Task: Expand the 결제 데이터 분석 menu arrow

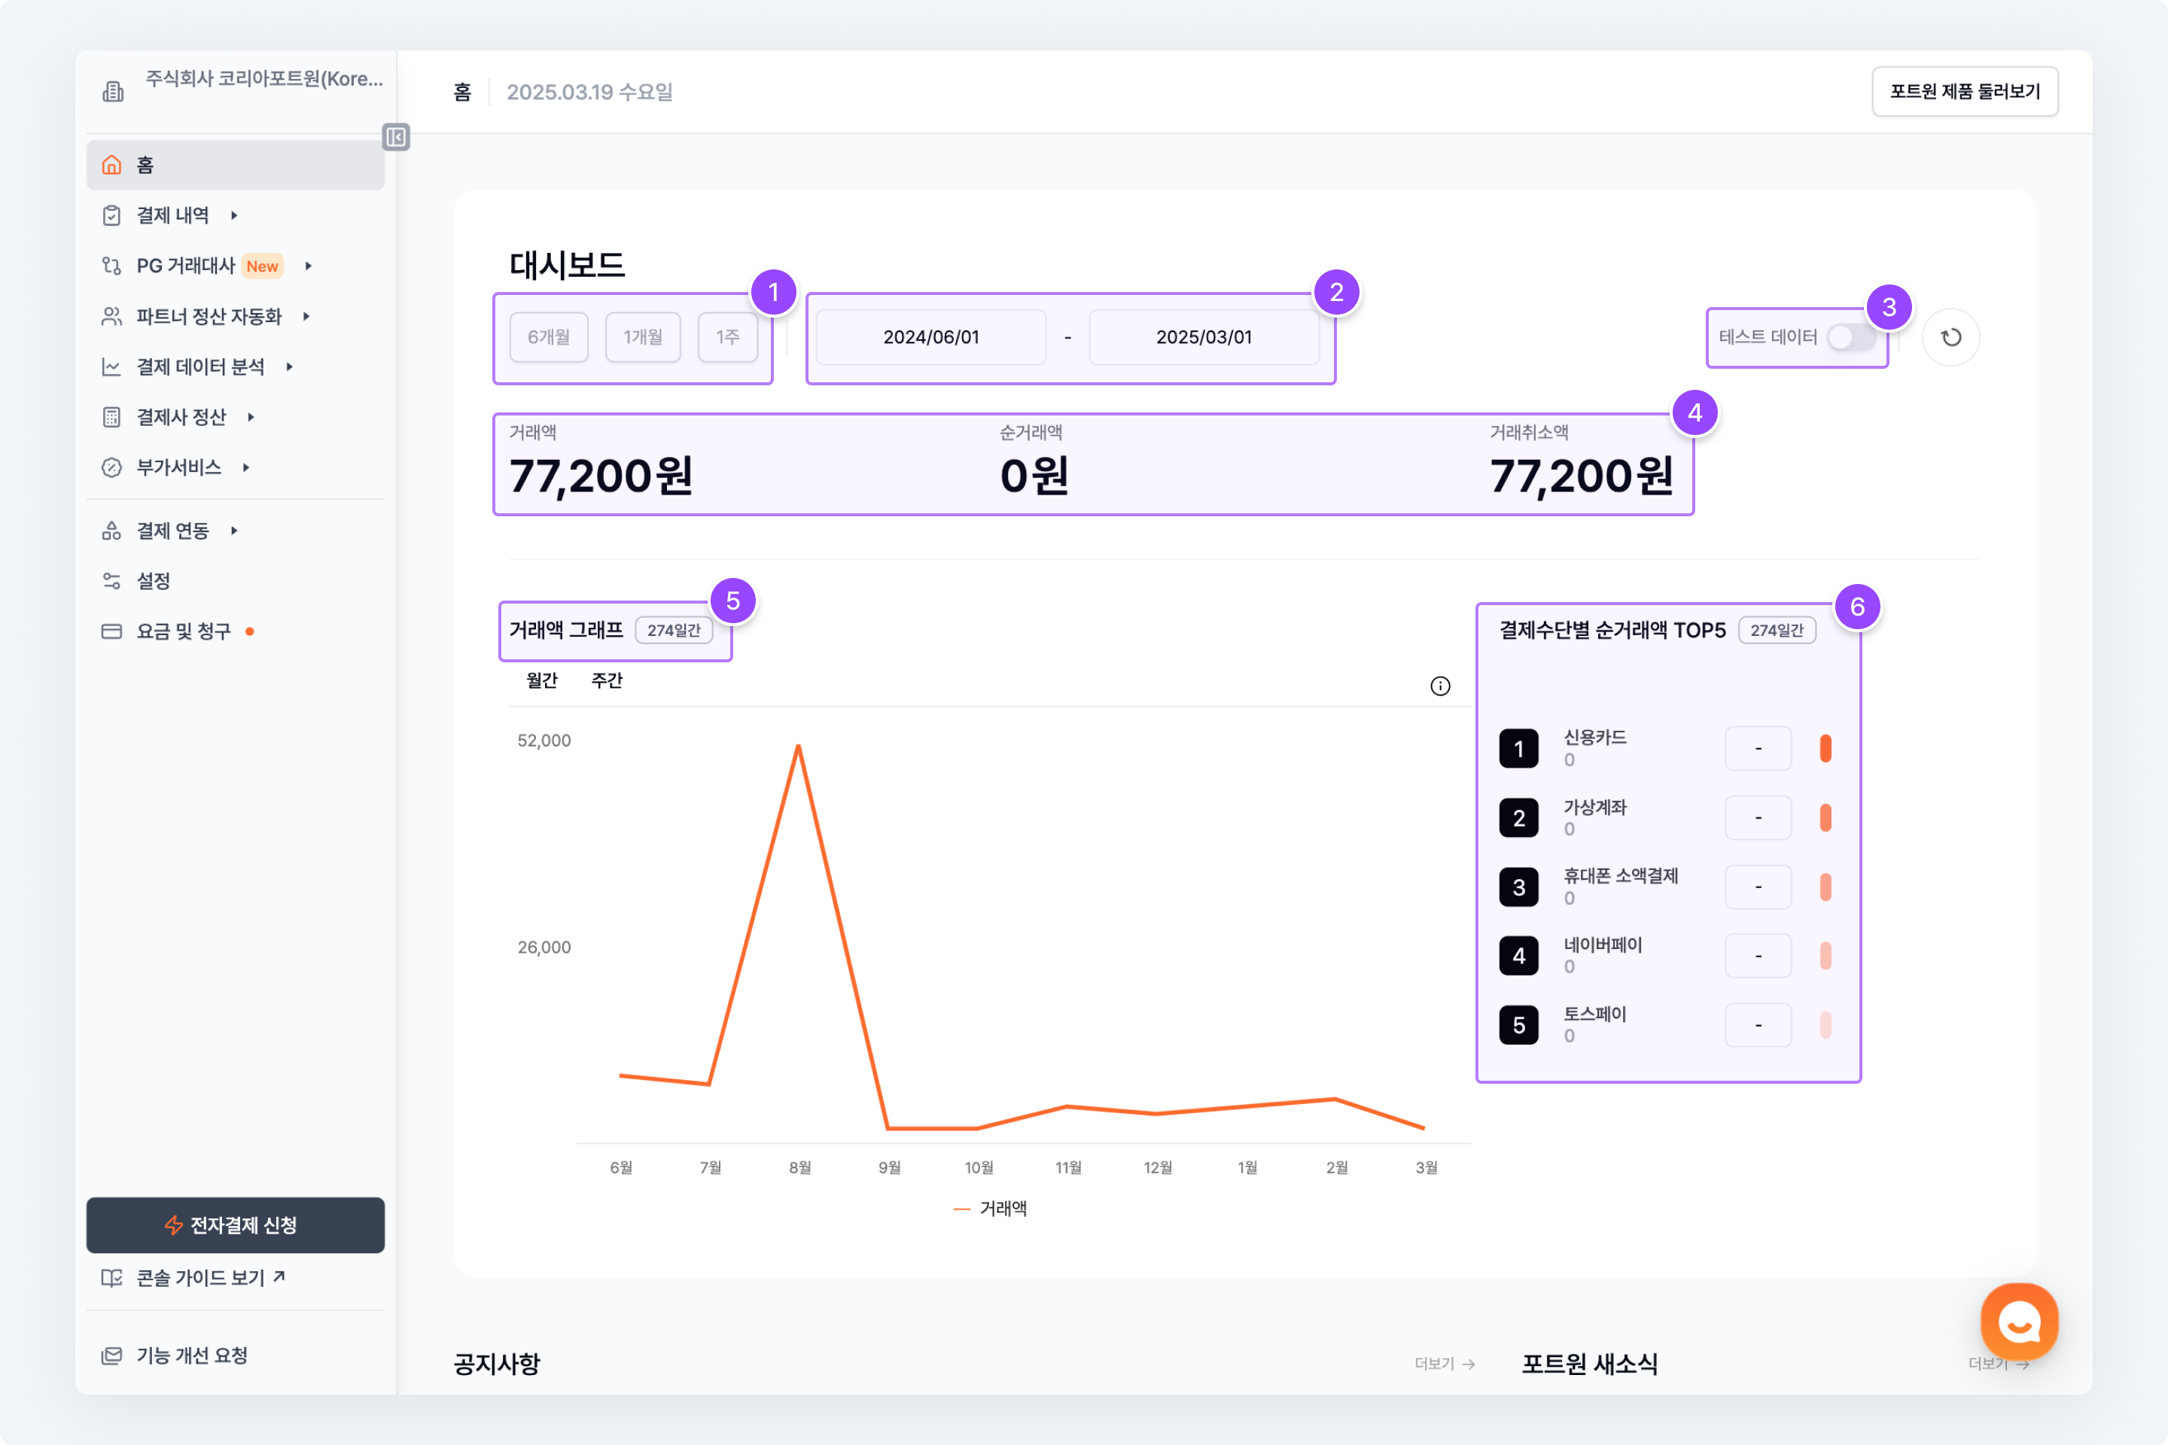Action: [289, 367]
